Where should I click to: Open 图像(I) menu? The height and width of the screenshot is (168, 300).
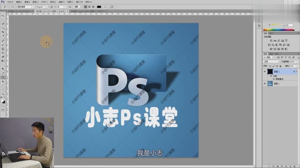[x=27, y=2]
